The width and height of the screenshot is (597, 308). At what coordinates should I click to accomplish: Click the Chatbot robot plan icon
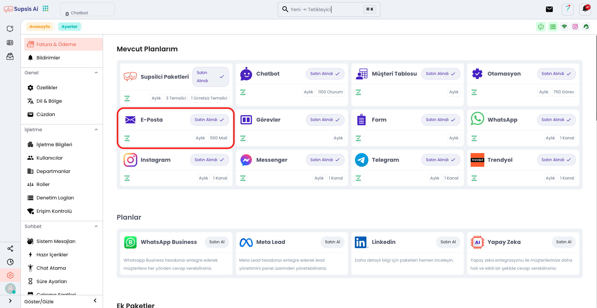246,74
